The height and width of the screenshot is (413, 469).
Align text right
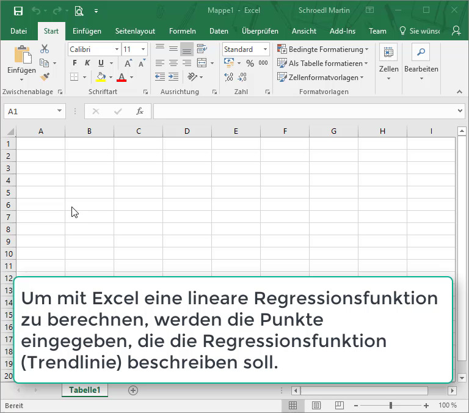click(187, 63)
